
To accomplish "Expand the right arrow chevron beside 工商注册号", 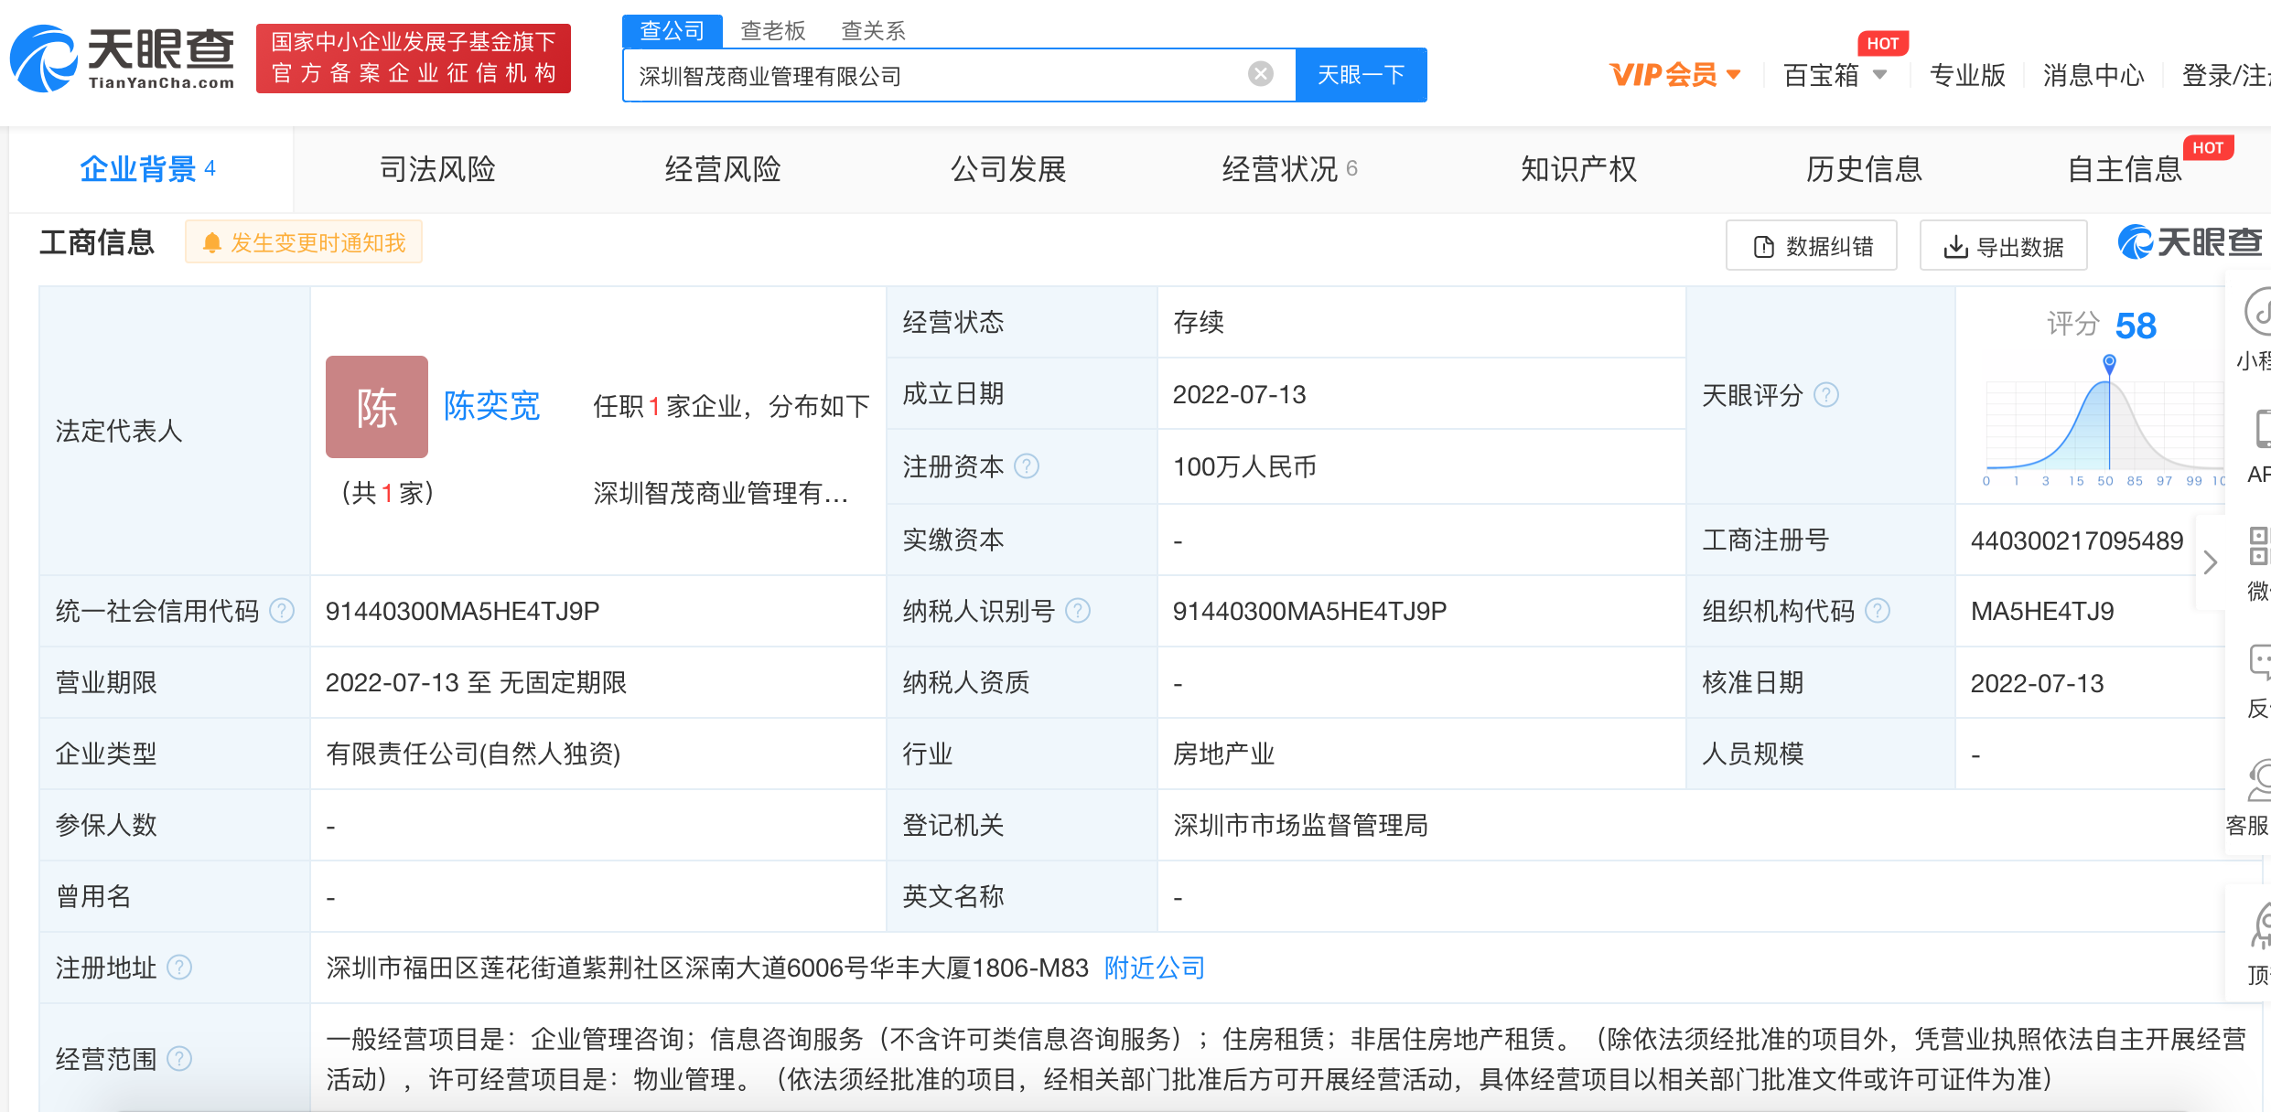I will tap(2211, 561).
